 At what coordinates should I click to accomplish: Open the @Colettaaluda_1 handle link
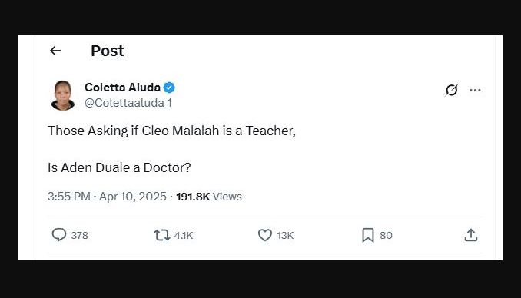point(128,103)
